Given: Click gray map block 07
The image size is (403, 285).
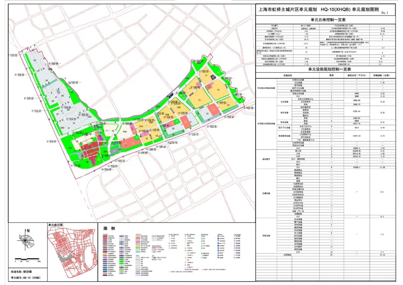Looking at the screenshot, I should pos(57,114).
